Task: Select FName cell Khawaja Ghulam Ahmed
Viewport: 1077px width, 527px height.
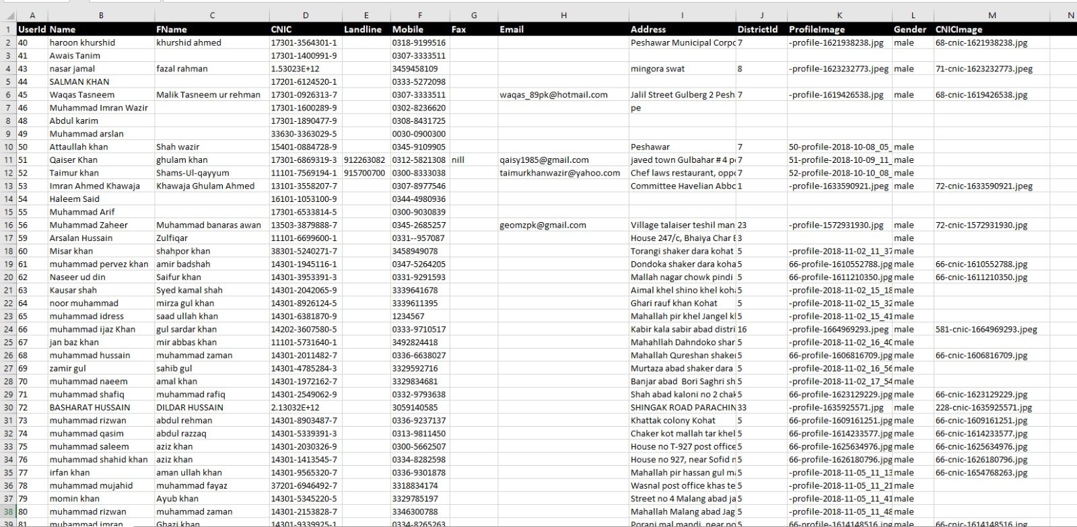Action: point(211,186)
